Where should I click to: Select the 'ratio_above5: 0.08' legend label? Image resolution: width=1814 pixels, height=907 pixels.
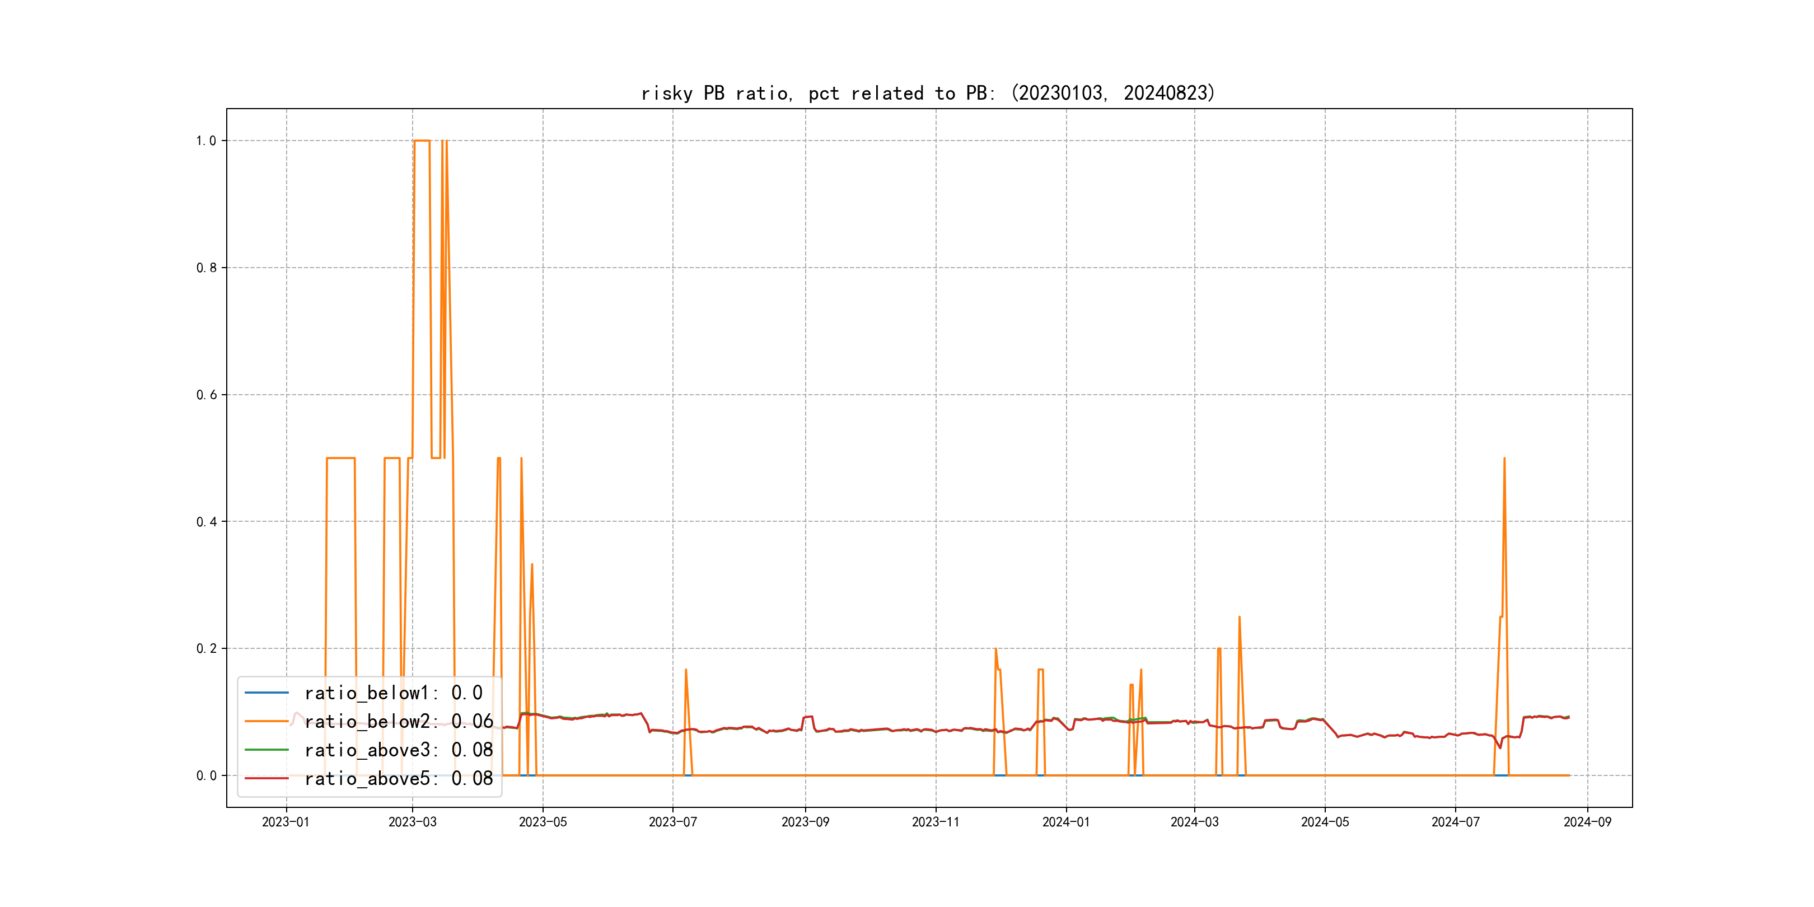point(399,778)
